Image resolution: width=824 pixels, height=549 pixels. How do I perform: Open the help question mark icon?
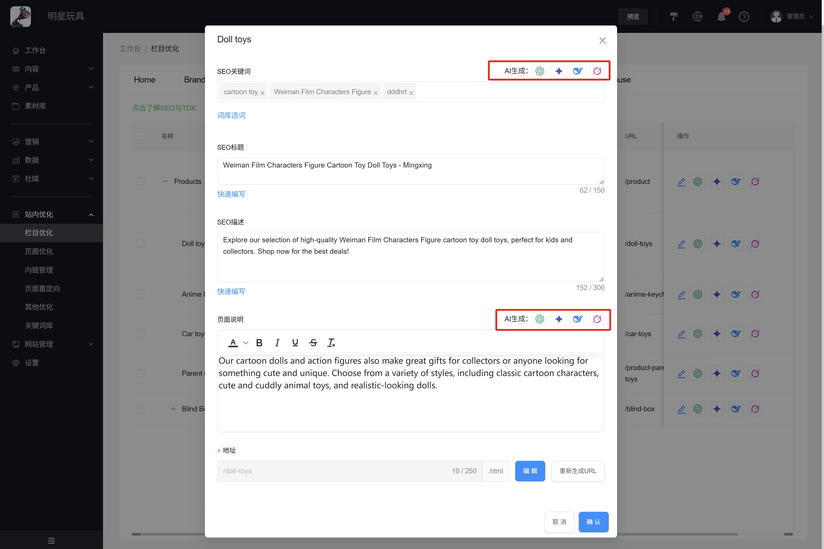744,16
